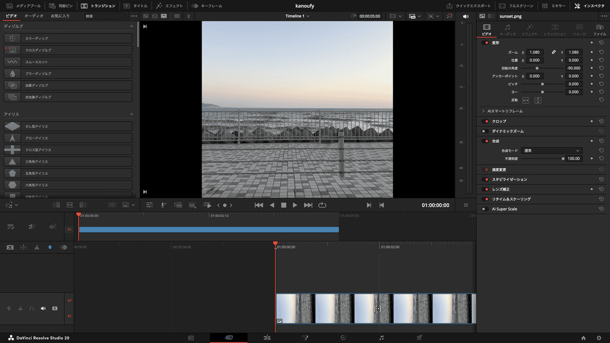Toggle the 変形 (Transform) section on or off
This screenshot has height=343, width=610.
[x=487, y=42]
